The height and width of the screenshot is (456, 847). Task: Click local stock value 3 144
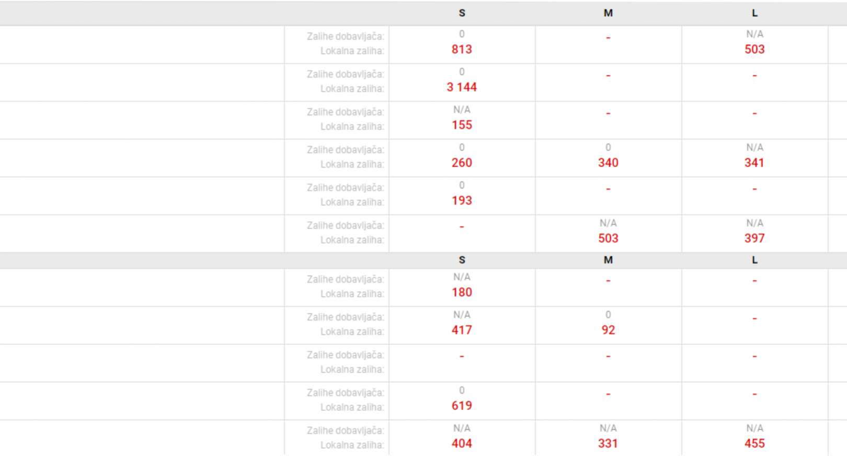[462, 87]
